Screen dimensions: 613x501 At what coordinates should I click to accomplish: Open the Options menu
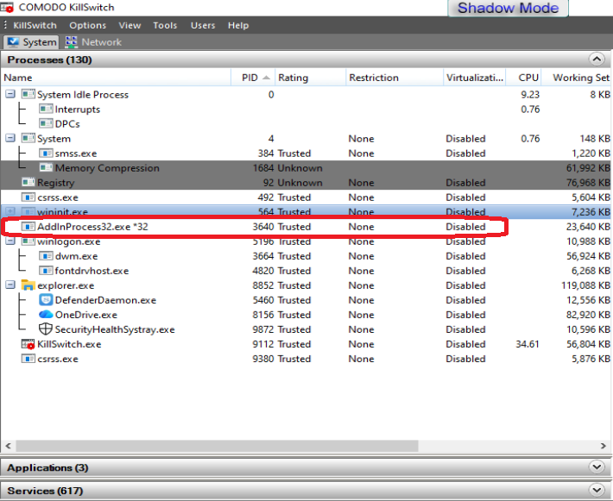pos(87,25)
